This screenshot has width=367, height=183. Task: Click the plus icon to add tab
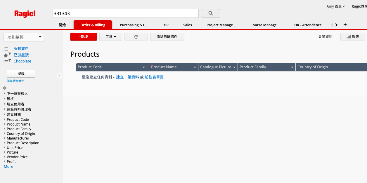click(345, 25)
